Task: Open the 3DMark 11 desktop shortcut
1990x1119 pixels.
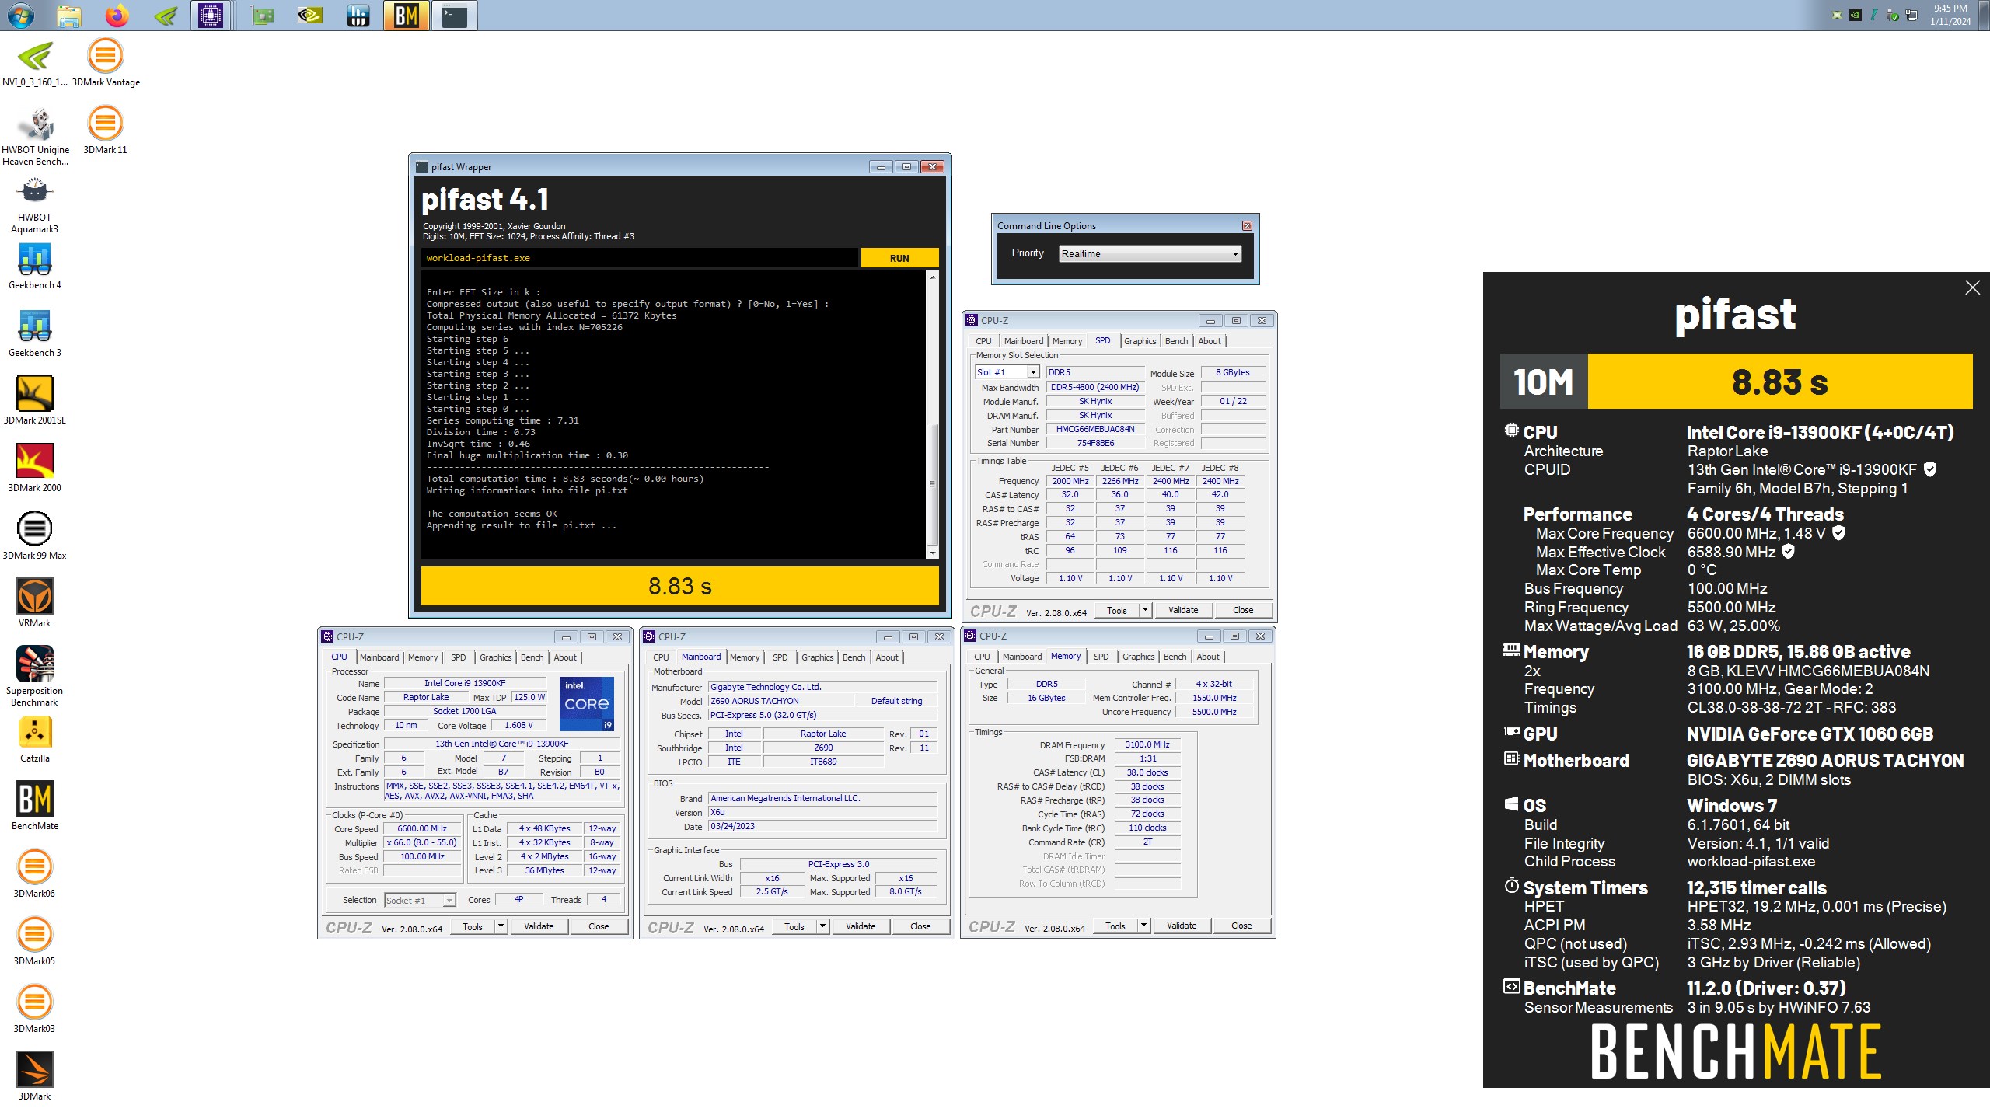Action: 105,131
